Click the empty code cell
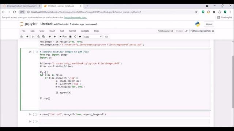The height and width of the screenshot is (131, 234). coord(124,122)
